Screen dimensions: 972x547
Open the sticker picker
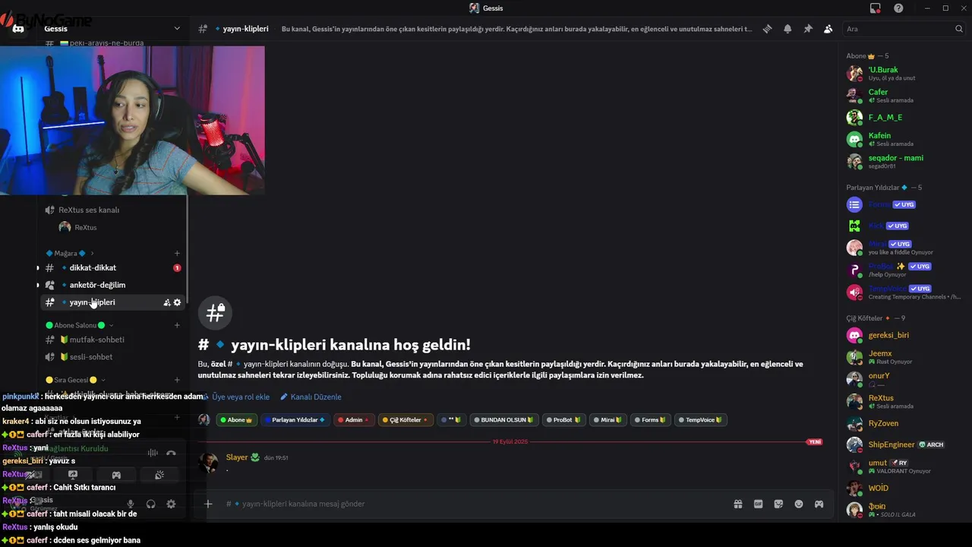pos(778,504)
